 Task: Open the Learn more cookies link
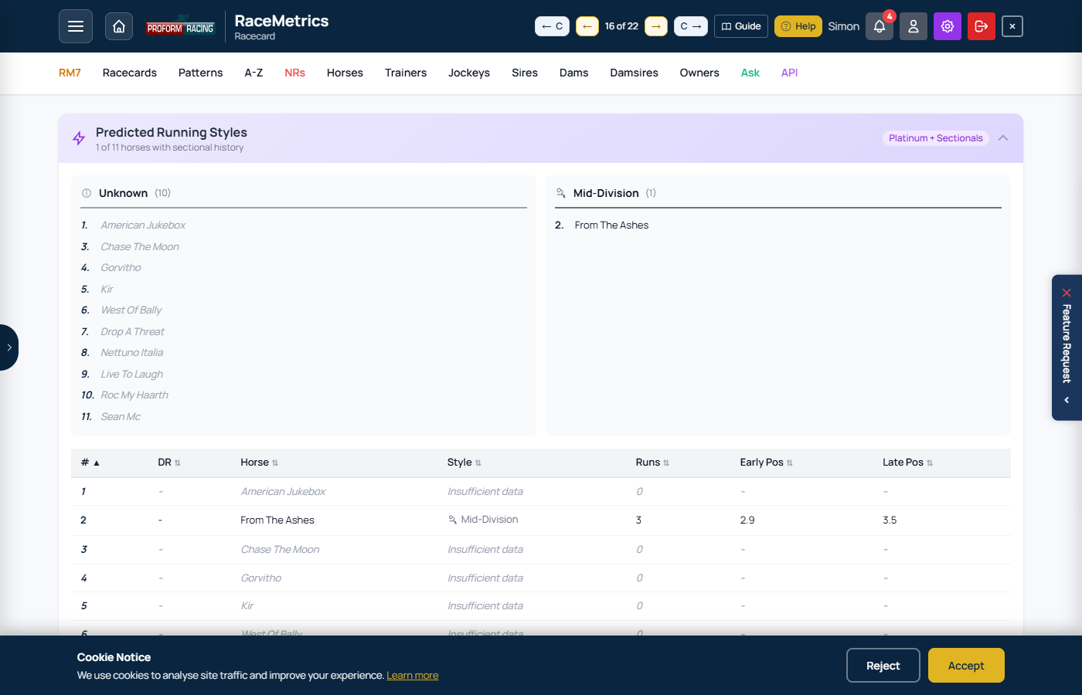click(x=412, y=675)
